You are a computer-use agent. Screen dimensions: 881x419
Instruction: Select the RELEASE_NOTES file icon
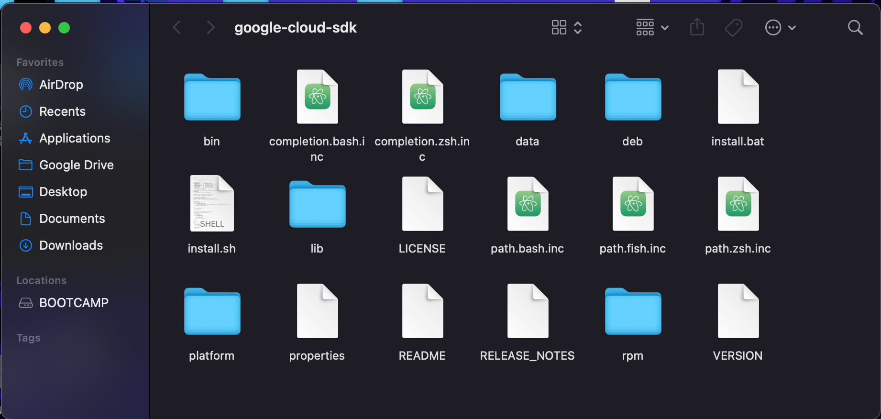point(528,311)
